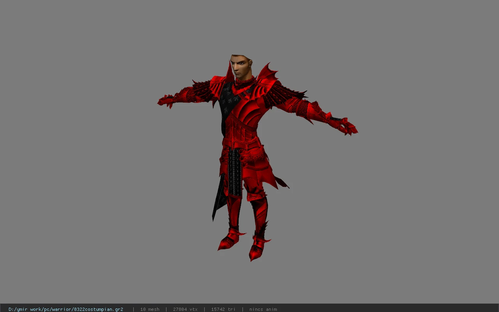Image resolution: width=499 pixels, height=312 pixels.
Task: Click the '15742 tri' triangle count
Action: [223, 309]
